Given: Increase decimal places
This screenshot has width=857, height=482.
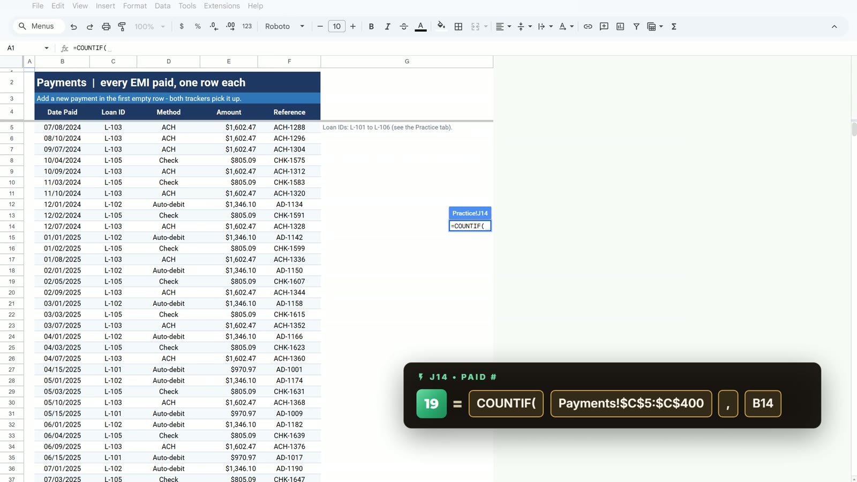Looking at the screenshot, I should click(230, 26).
